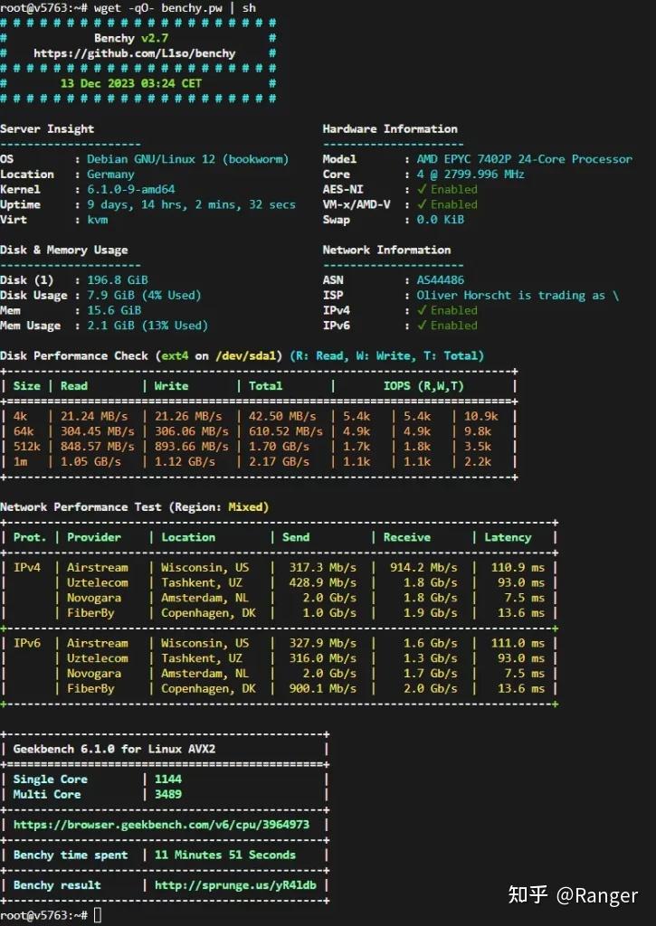Open the browser.geekbench.com results link
This screenshot has height=926, width=656.
(161, 825)
